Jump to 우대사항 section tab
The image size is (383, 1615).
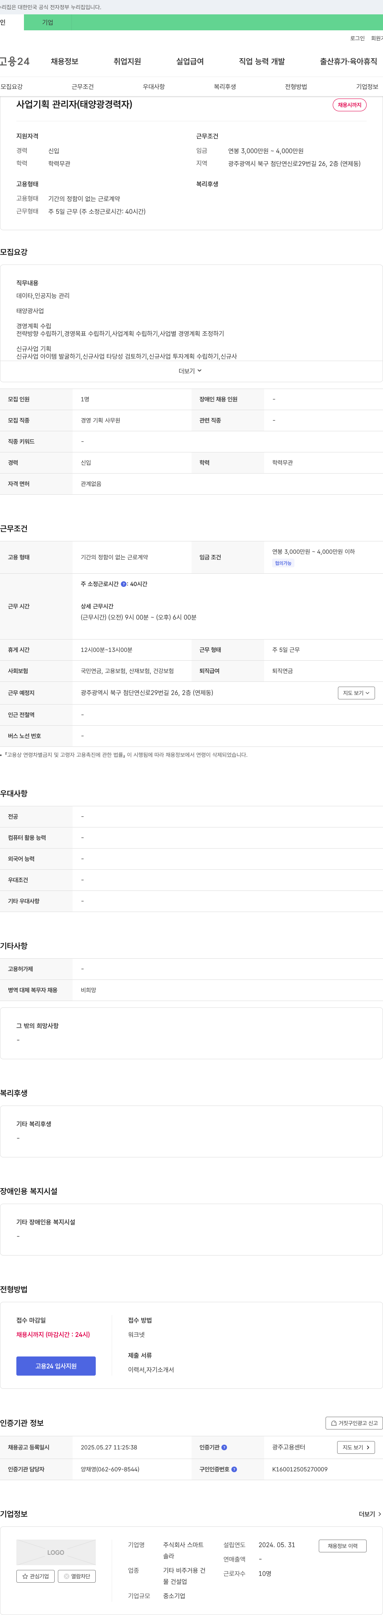tap(154, 87)
